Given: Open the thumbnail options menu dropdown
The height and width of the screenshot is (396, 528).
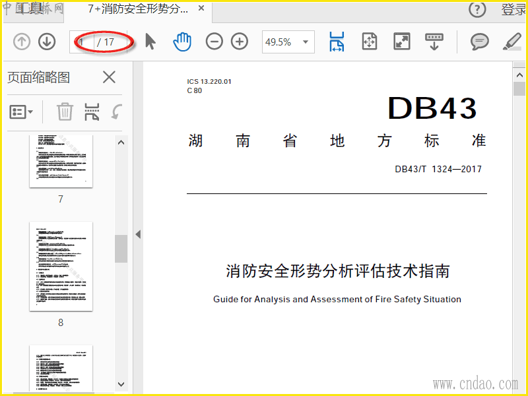Looking at the screenshot, I should pyautogui.click(x=21, y=112).
